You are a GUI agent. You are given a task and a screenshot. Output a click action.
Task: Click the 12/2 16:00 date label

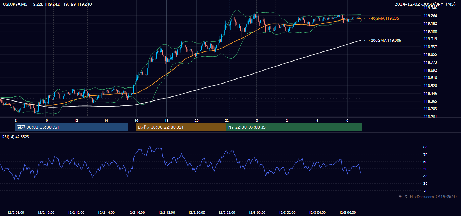point(136,212)
